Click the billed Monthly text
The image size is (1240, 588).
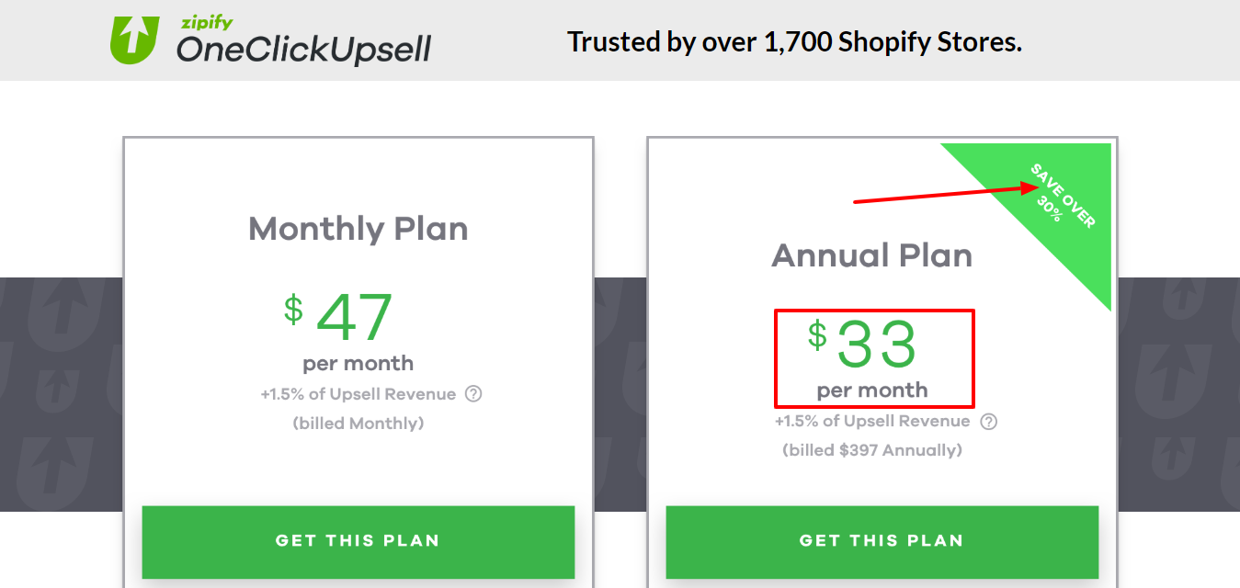(x=358, y=423)
